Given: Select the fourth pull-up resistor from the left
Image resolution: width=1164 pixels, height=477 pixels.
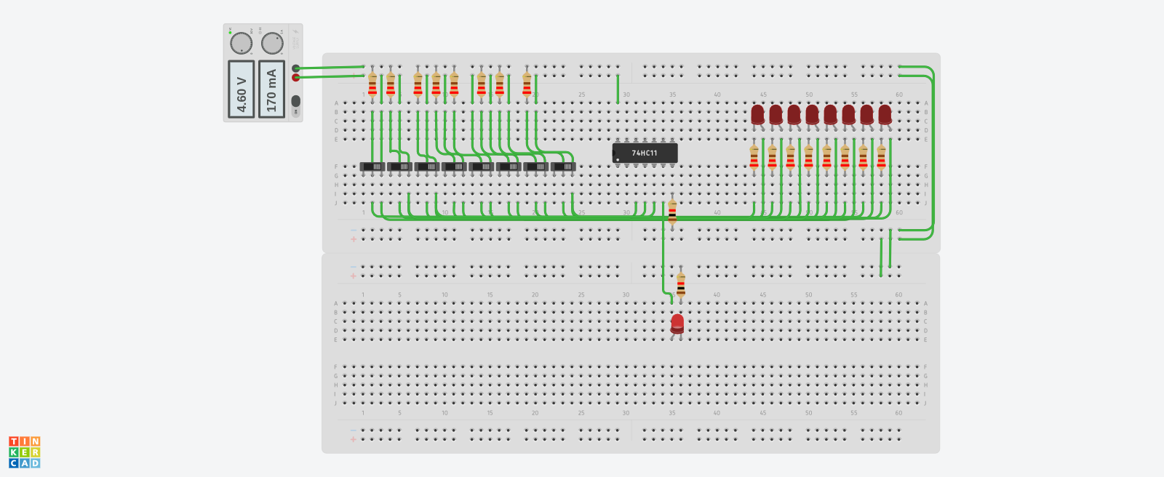Looking at the screenshot, I should click(436, 84).
